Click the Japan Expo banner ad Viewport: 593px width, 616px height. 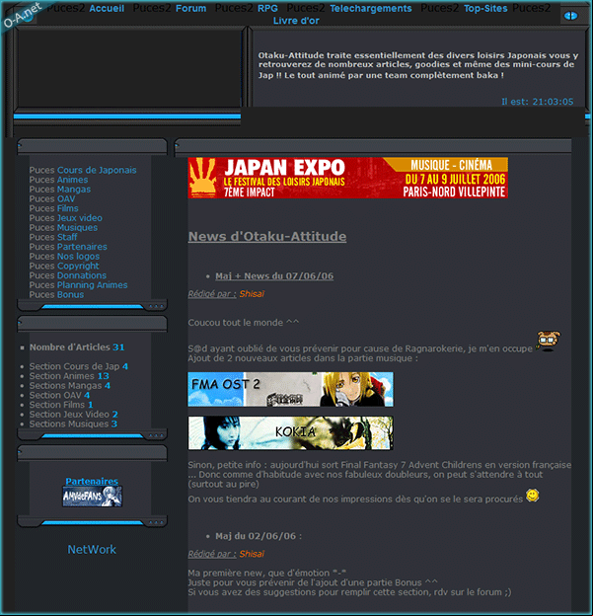pos(348,178)
